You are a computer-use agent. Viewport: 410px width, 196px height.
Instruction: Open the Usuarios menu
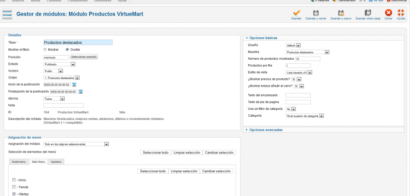click(18, 1)
